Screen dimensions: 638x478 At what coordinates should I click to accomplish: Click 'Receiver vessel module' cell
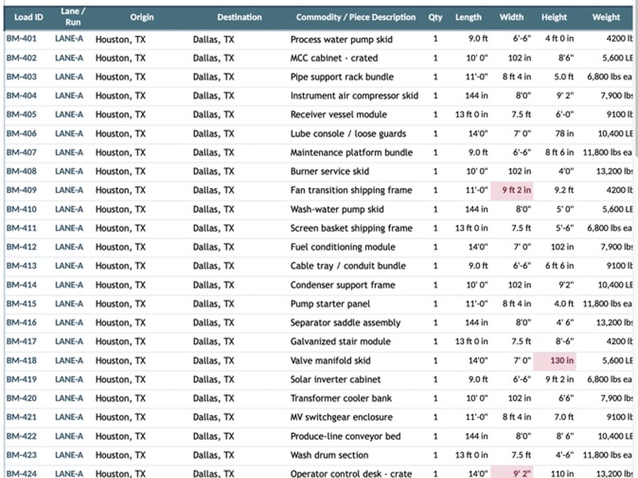pyautogui.click(x=339, y=114)
